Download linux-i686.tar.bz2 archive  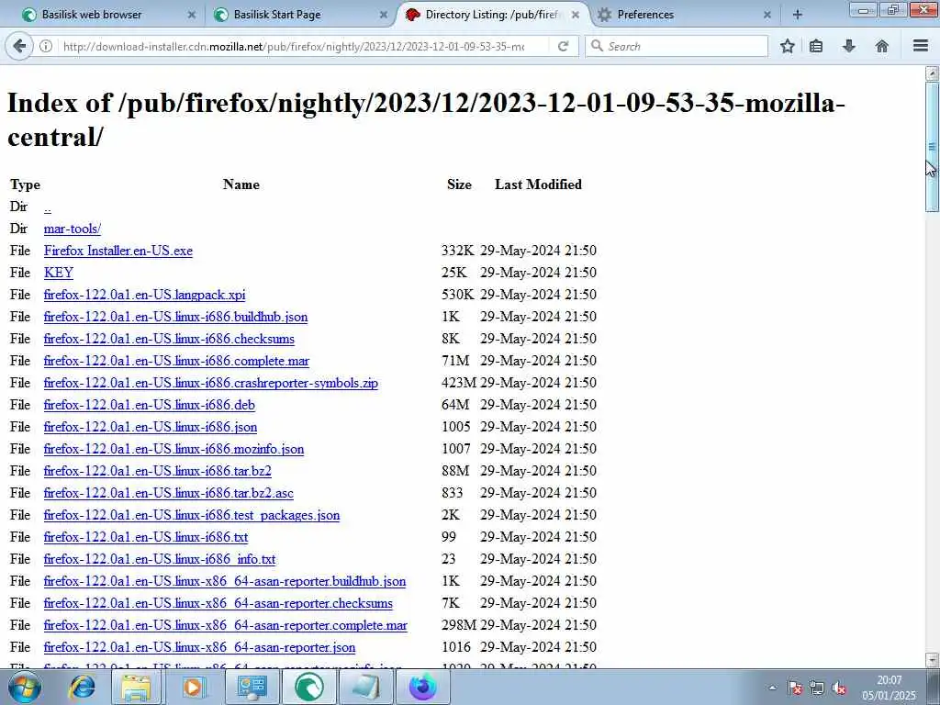[x=158, y=471]
